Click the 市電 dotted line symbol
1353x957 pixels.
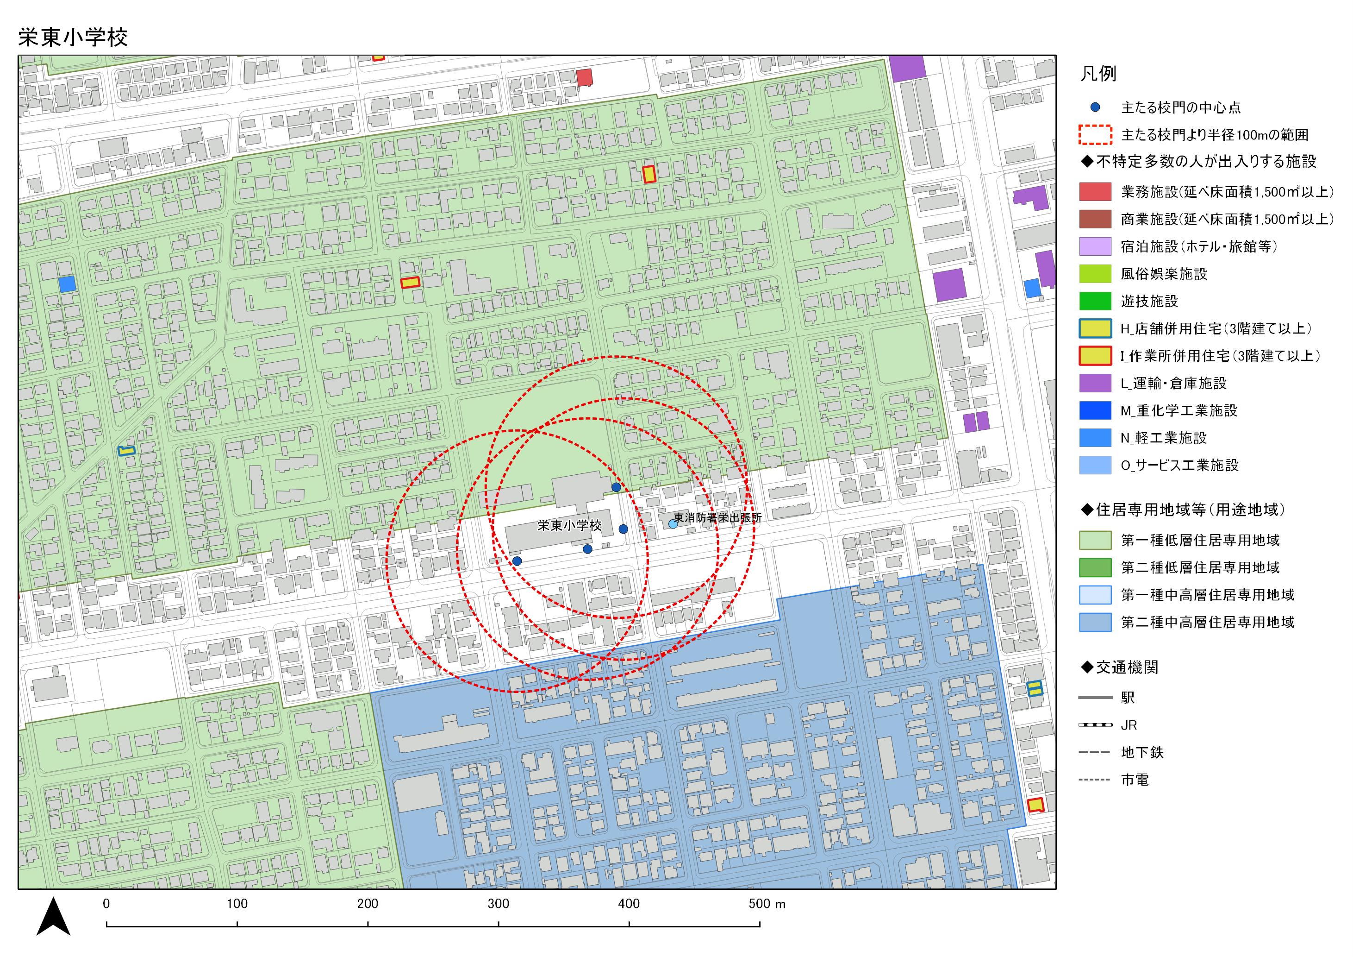tap(1095, 780)
